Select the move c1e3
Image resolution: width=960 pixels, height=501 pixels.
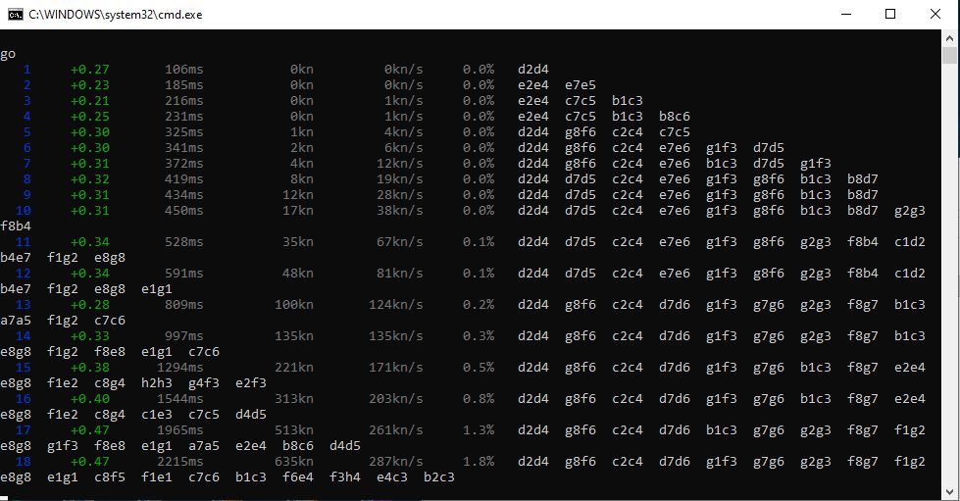(156, 415)
